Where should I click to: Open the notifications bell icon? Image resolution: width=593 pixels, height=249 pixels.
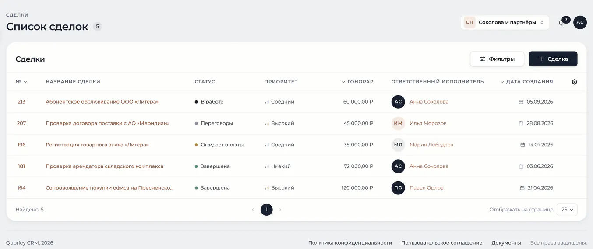click(x=561, y=23)
